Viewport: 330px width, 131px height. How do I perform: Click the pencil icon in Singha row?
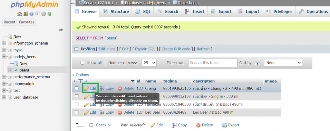point(86,97)
